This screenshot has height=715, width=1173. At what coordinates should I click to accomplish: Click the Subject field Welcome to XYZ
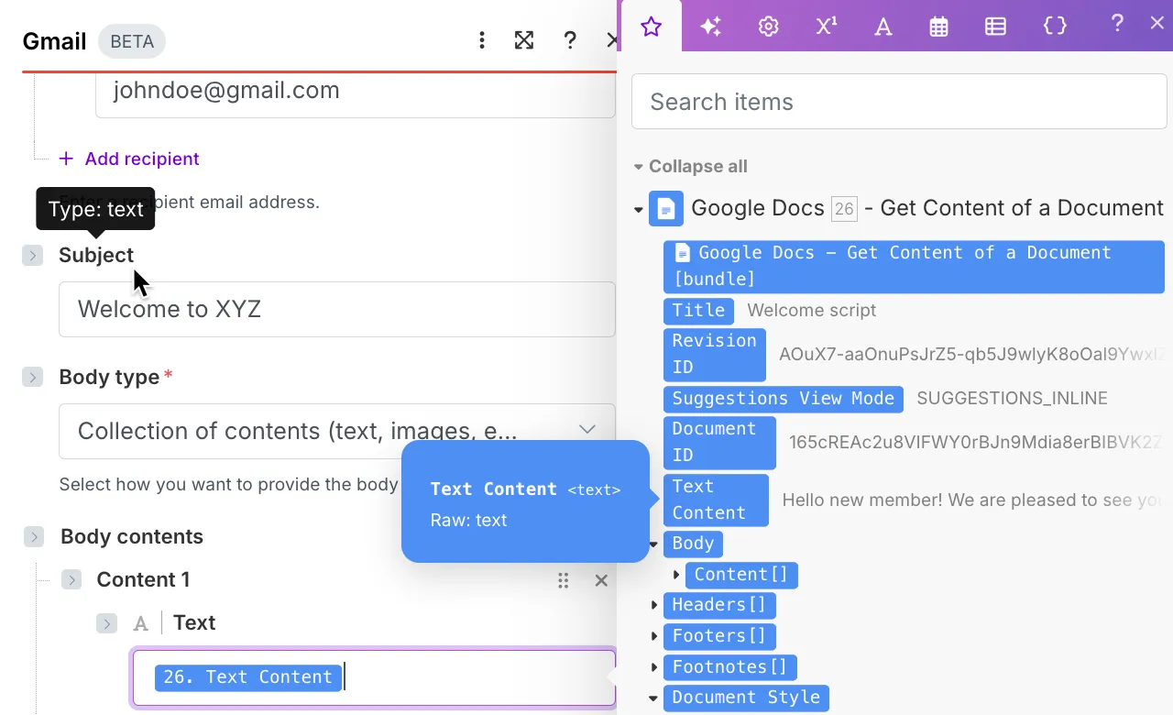336,309
